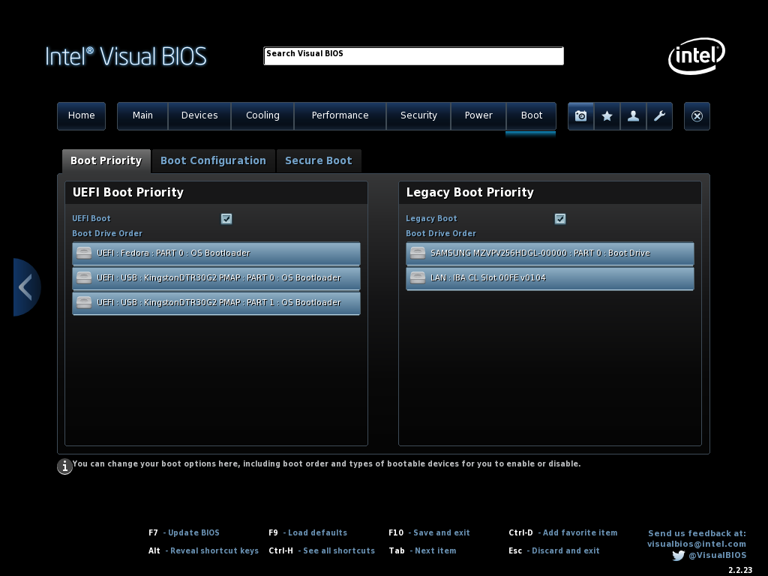The width and height of the screenshot is (768, 576).
Task: Expand the left side panel arrow
Action: click(x=25, y=287)
